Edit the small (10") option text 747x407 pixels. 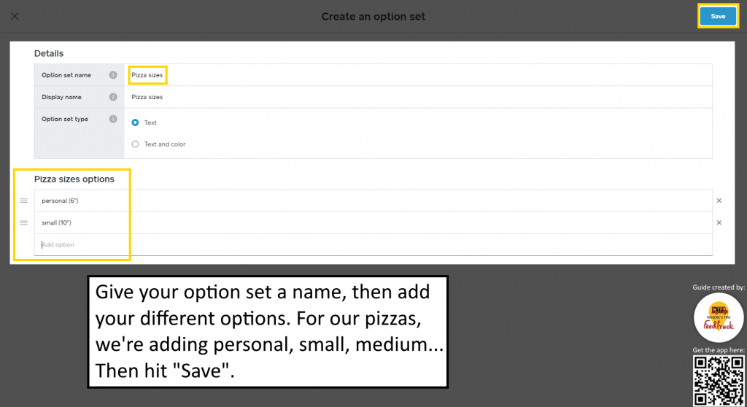[373, 222]
